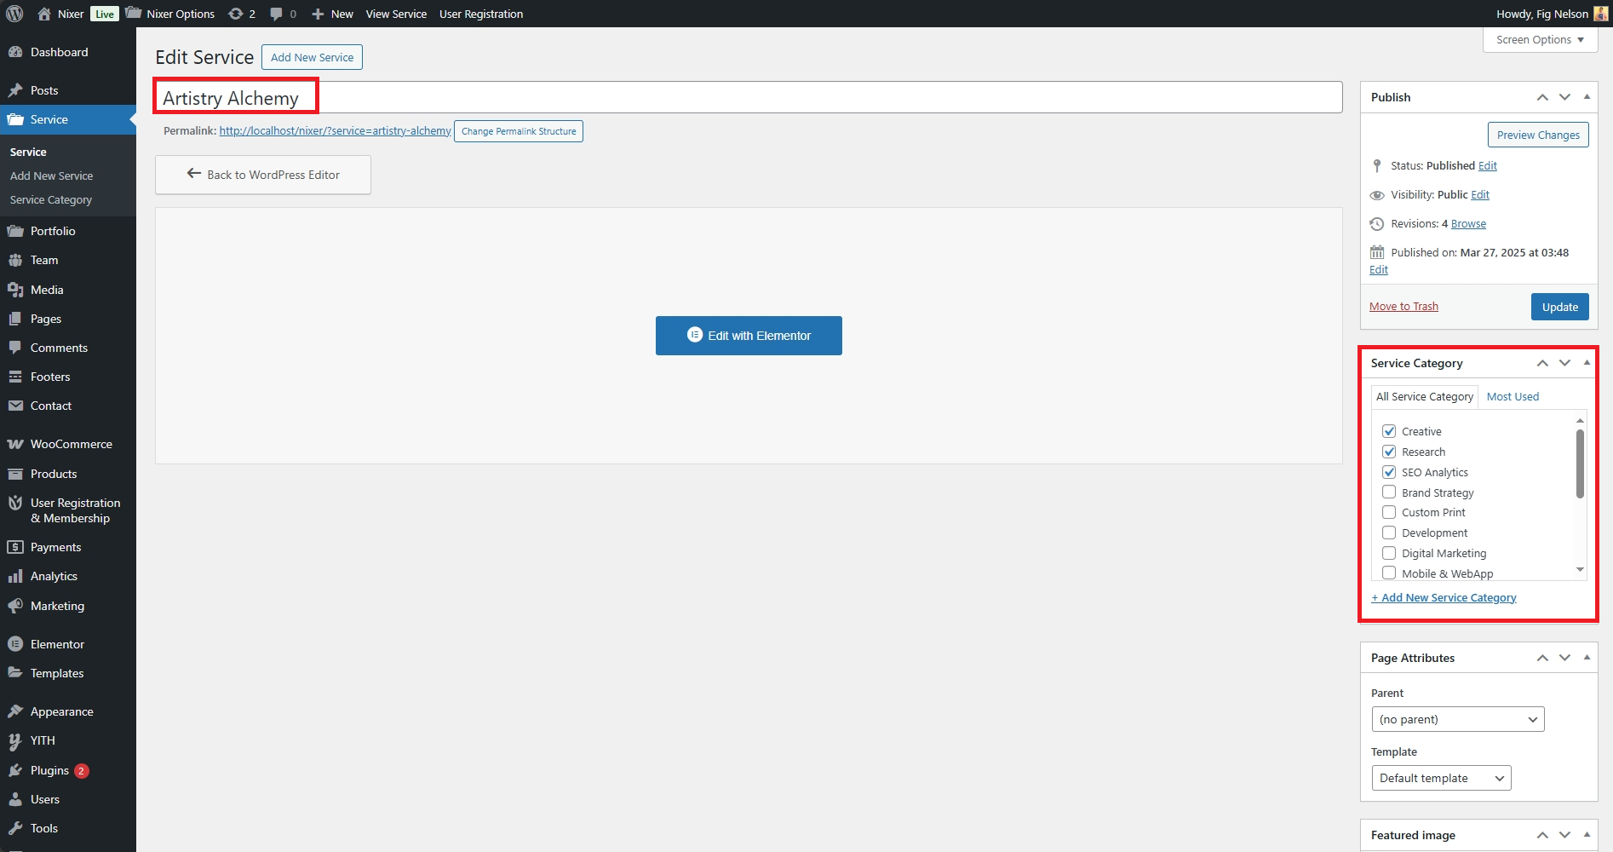1613x852 pixels.
Task: Enable the Brand Strategy checkbox
Action: pyautogui.click(x=1389, y=492)
